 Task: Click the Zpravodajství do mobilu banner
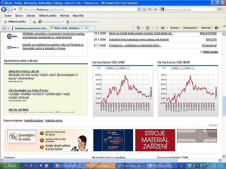point(46,140)
